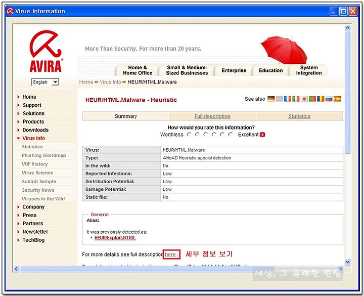Open the Portuguese flag version
This screenshot has height=296, width=364.
pyautogui.click(x=312, y=99)
